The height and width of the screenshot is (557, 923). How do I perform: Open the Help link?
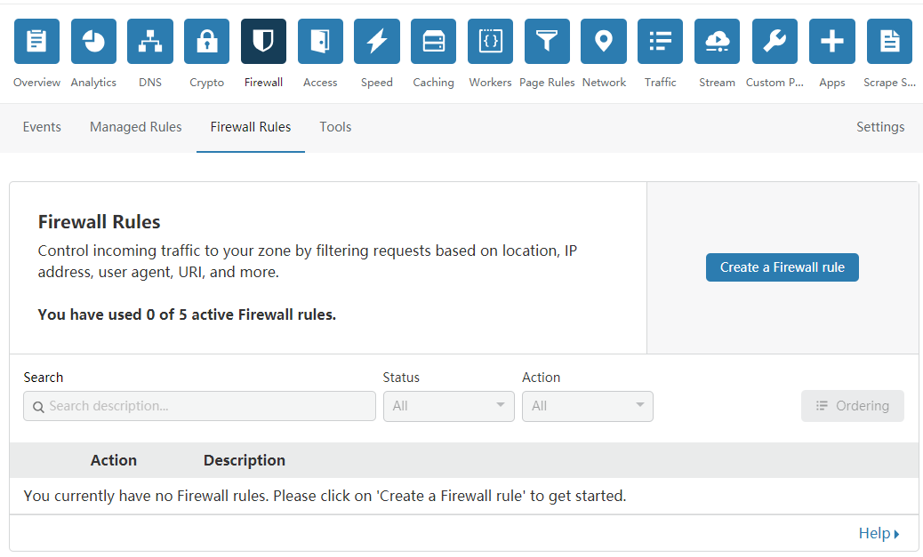(879, 534)
